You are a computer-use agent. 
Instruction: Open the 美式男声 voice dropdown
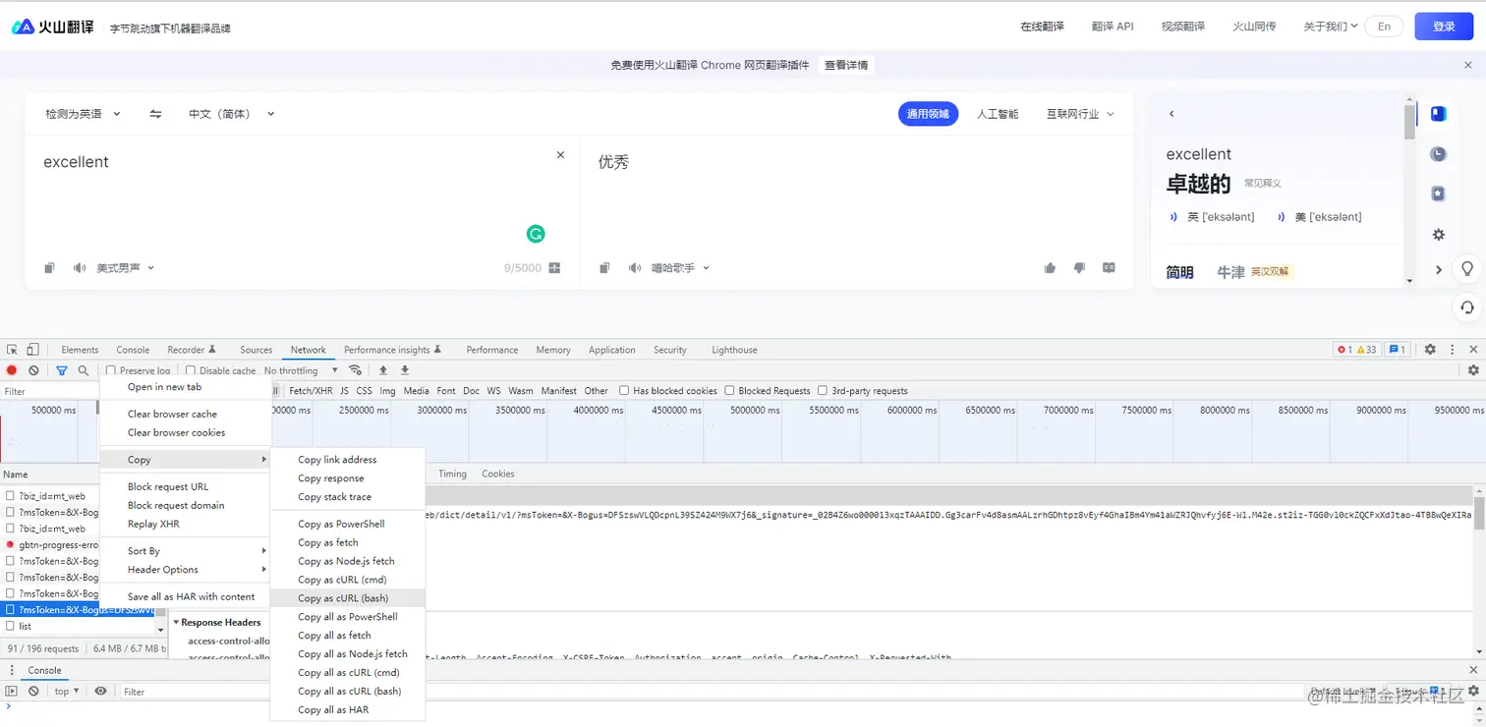(126, 268)
